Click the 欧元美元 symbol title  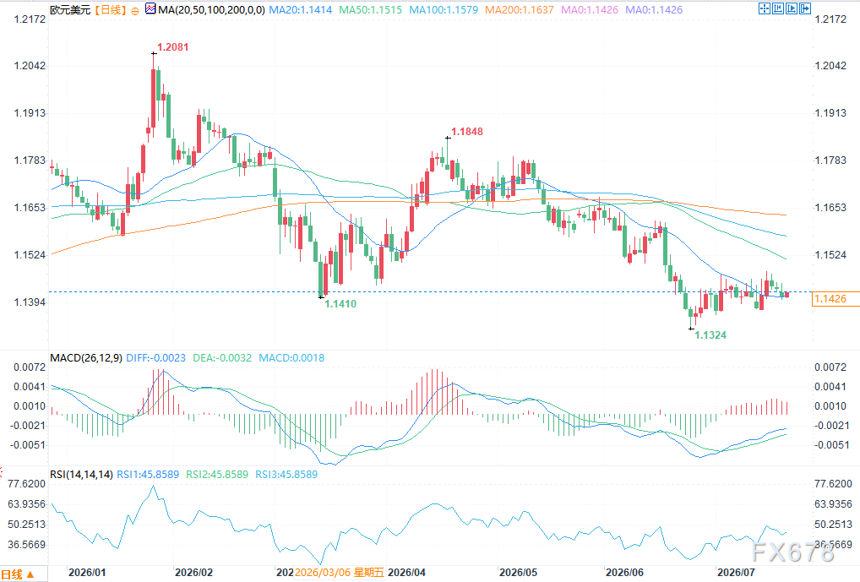(70, 10)
